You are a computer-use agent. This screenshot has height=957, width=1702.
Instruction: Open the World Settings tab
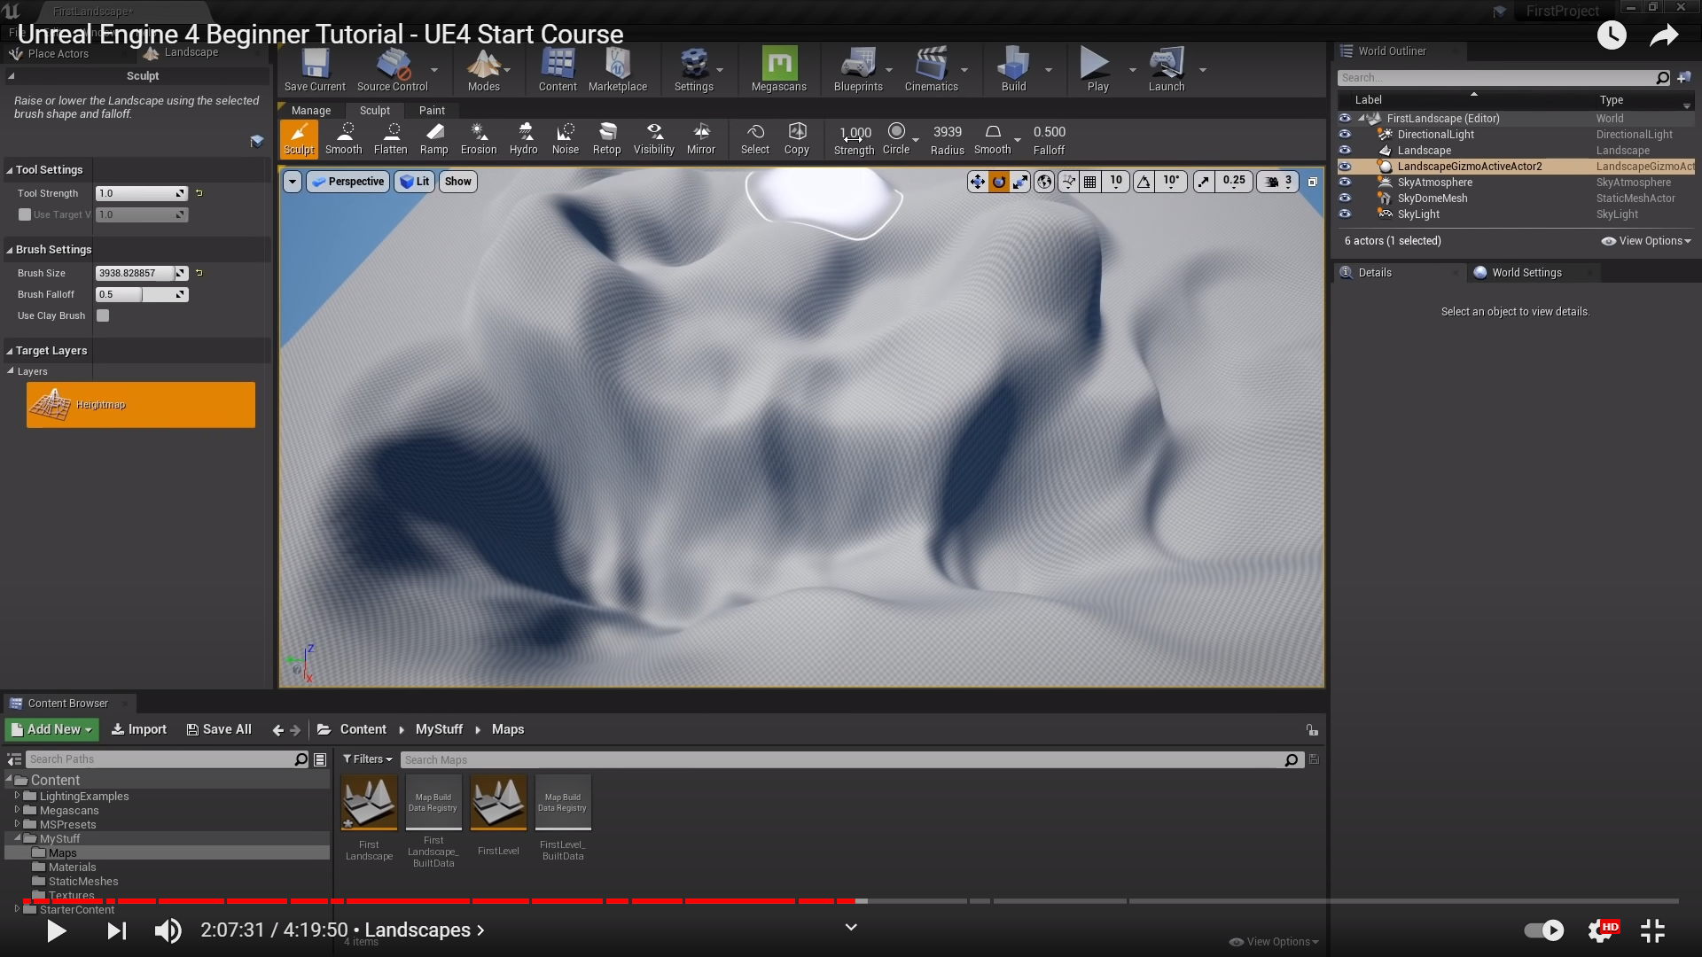[1526, 273]
